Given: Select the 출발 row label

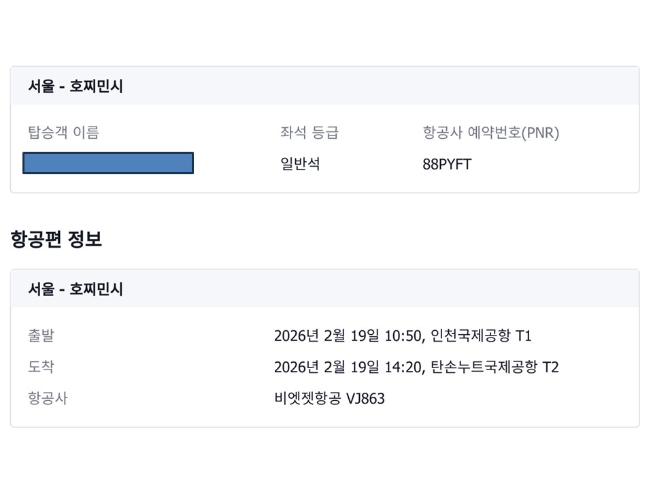Looking at the screenshot, I should [x=41, y=335].
